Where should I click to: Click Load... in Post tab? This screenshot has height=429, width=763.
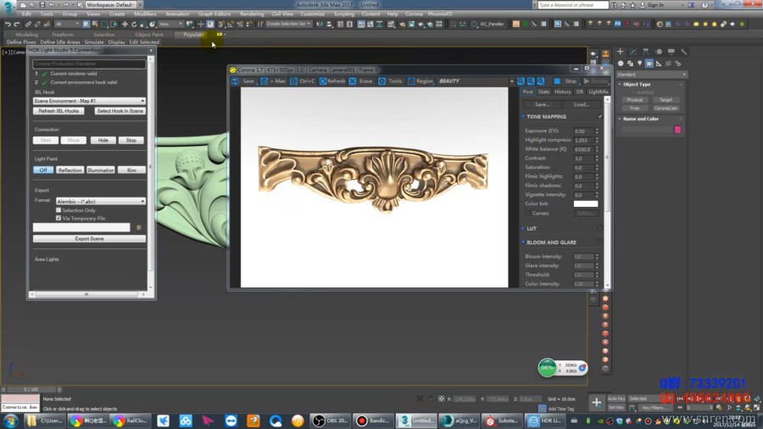point(582,104)
